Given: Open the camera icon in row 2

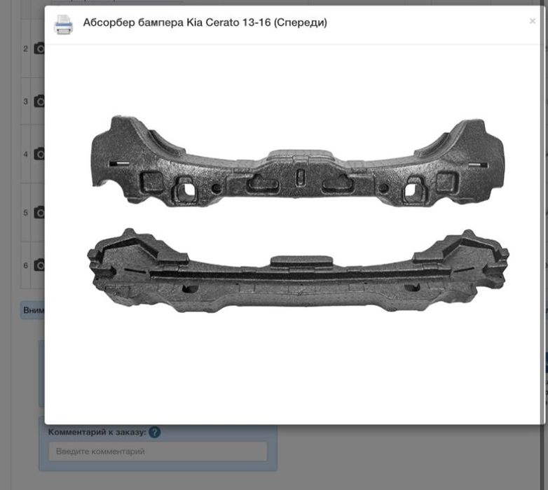Looking at the screenshot, I should tap(39, 48).
